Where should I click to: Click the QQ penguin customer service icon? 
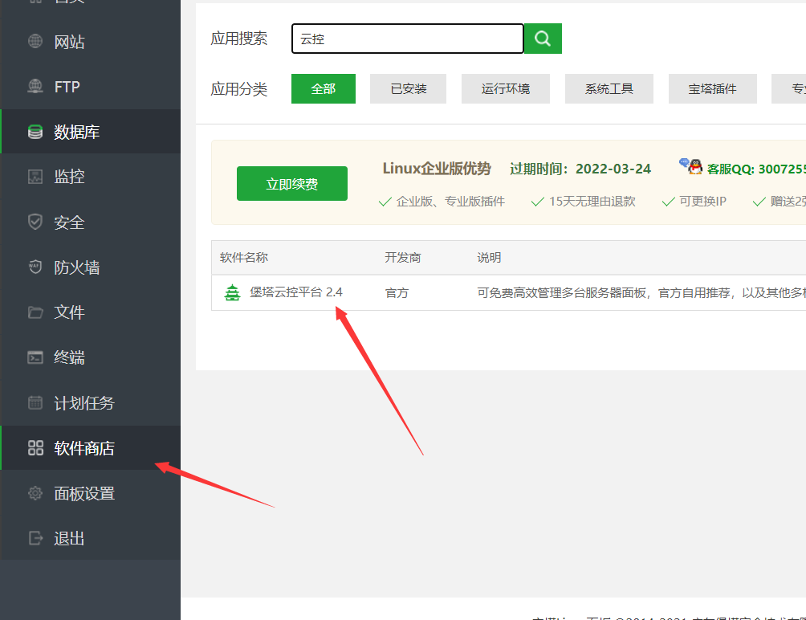pos(695,167)
